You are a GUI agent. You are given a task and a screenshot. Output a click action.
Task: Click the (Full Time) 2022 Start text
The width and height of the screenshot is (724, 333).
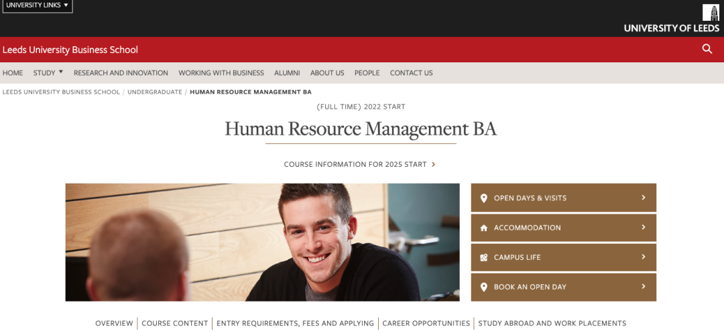tap(361, 107)
